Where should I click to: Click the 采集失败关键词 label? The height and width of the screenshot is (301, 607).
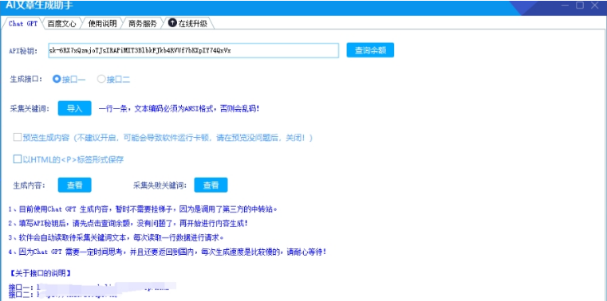coord(160,186)
